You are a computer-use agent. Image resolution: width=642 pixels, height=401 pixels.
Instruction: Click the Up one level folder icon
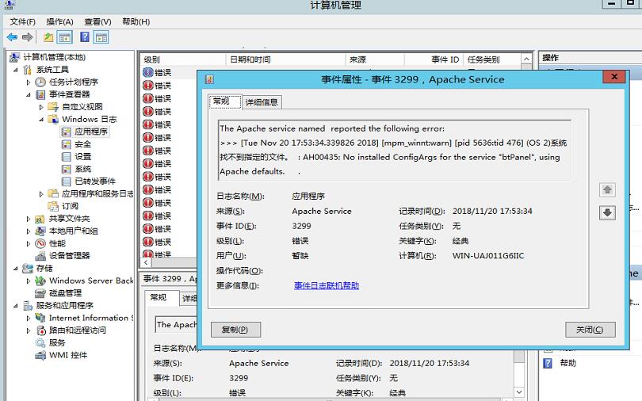(48, 38)
